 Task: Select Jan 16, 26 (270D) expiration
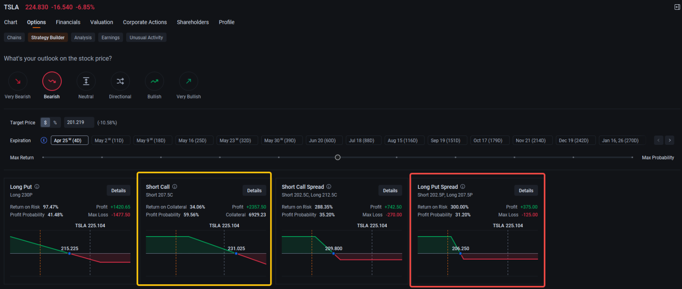click(622, 140)
